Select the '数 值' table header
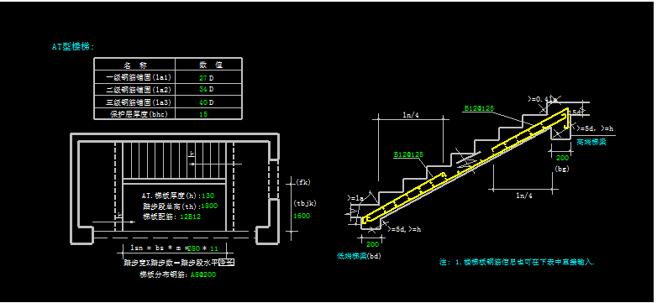Screen dimensions: 657x303 tap(210, 65)
